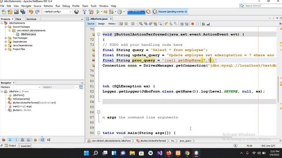Click Sort by Source icon in Navigator

(49, 140)
